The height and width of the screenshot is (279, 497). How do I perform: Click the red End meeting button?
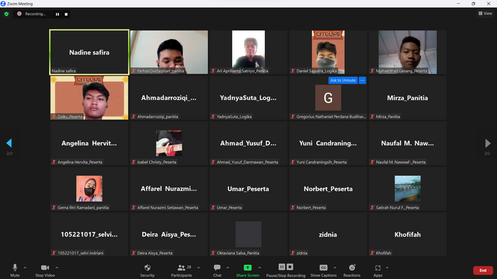(x=482, y=271)
